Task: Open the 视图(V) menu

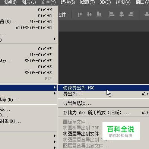Action: tap(123, 2)
